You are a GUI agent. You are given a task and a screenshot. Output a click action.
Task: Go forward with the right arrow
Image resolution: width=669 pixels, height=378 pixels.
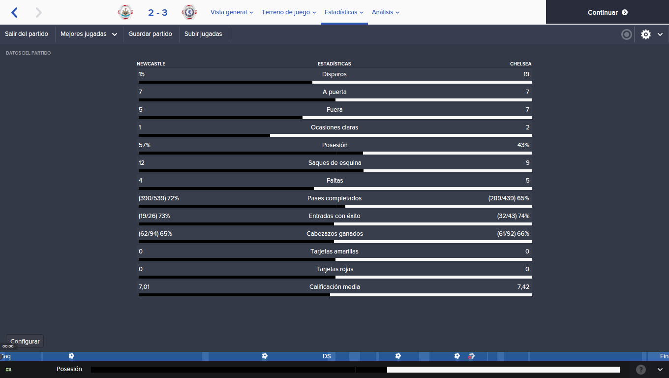pyautogui.click(x=39, y=12)
